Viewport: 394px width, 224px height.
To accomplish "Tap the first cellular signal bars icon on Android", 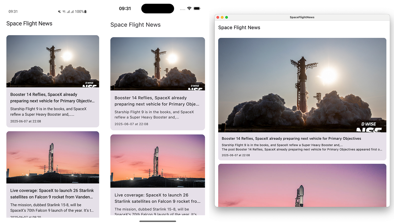I will click(x=69, y=12).
